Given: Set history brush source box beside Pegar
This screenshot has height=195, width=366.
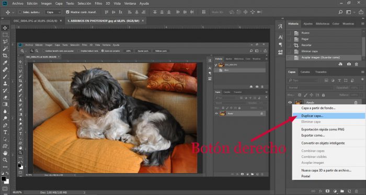Looking at the screenshot, I should click(x=289, y=39).
